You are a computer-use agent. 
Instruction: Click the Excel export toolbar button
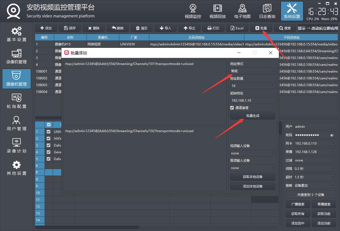coord(237,28)
